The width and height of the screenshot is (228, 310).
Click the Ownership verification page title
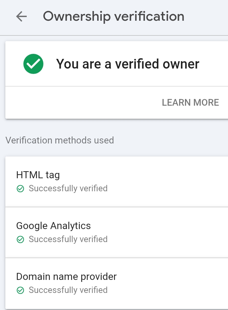(113, 16)
